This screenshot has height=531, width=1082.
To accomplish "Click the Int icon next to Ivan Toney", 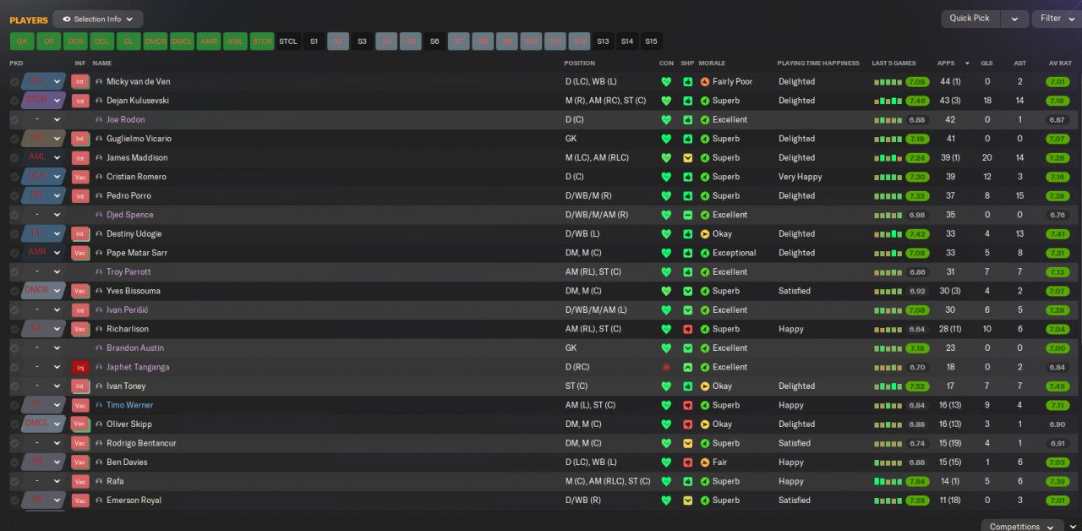I will 79,386.
